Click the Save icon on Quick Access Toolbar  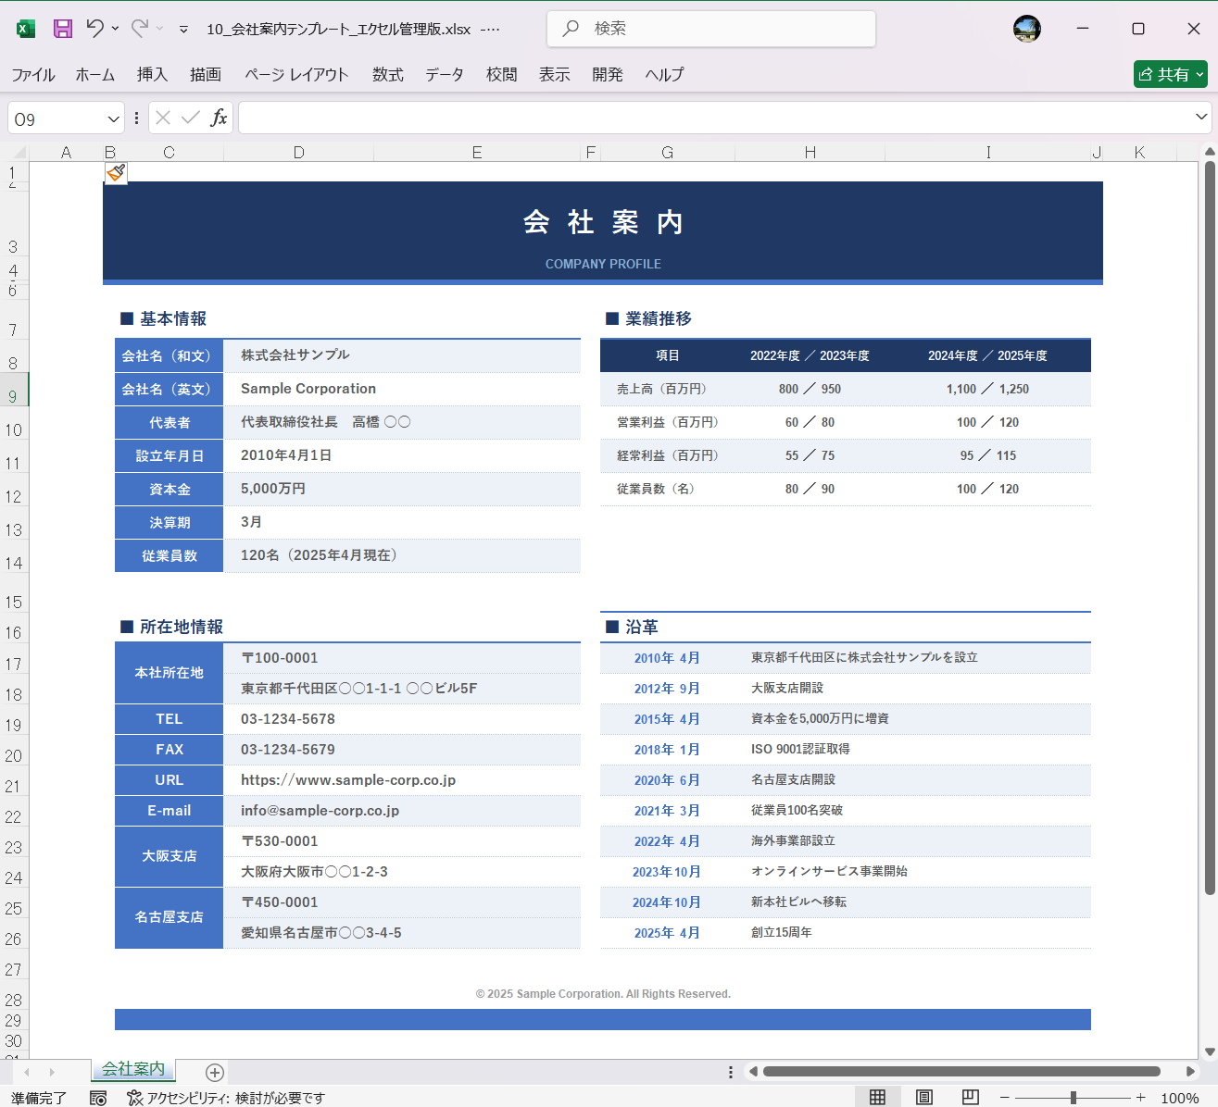62,29
